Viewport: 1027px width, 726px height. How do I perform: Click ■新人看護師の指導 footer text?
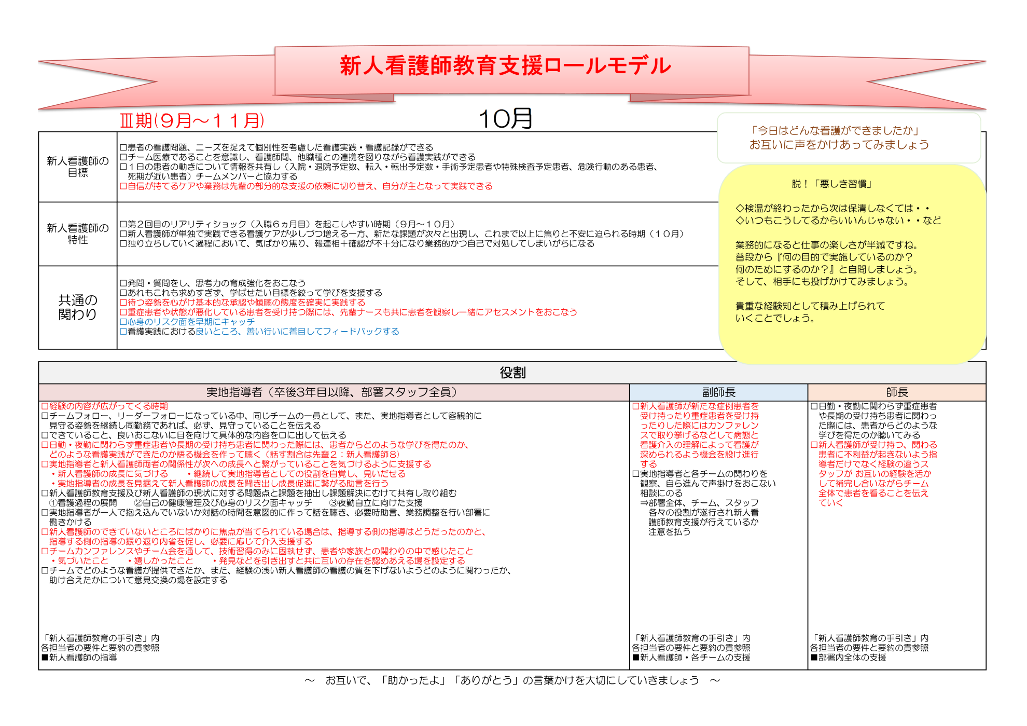click(79, 657)
